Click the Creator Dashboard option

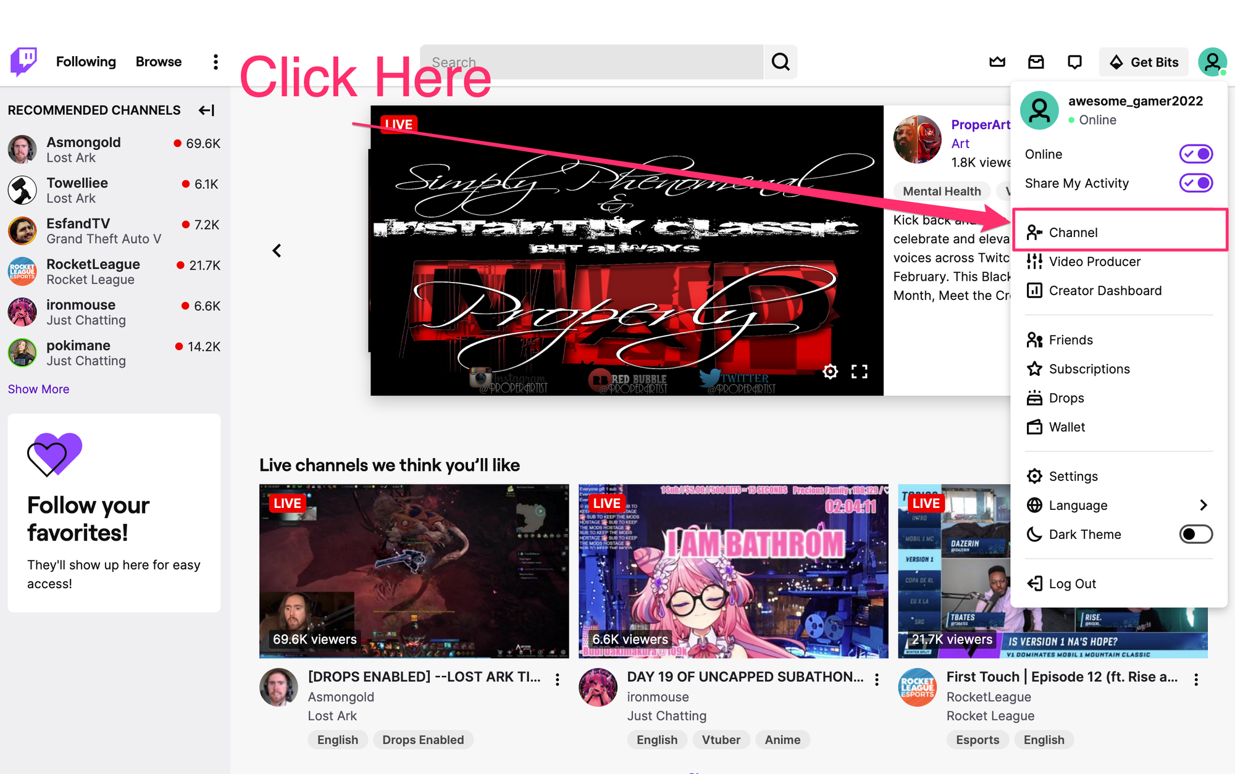[x=1106, y=290]
